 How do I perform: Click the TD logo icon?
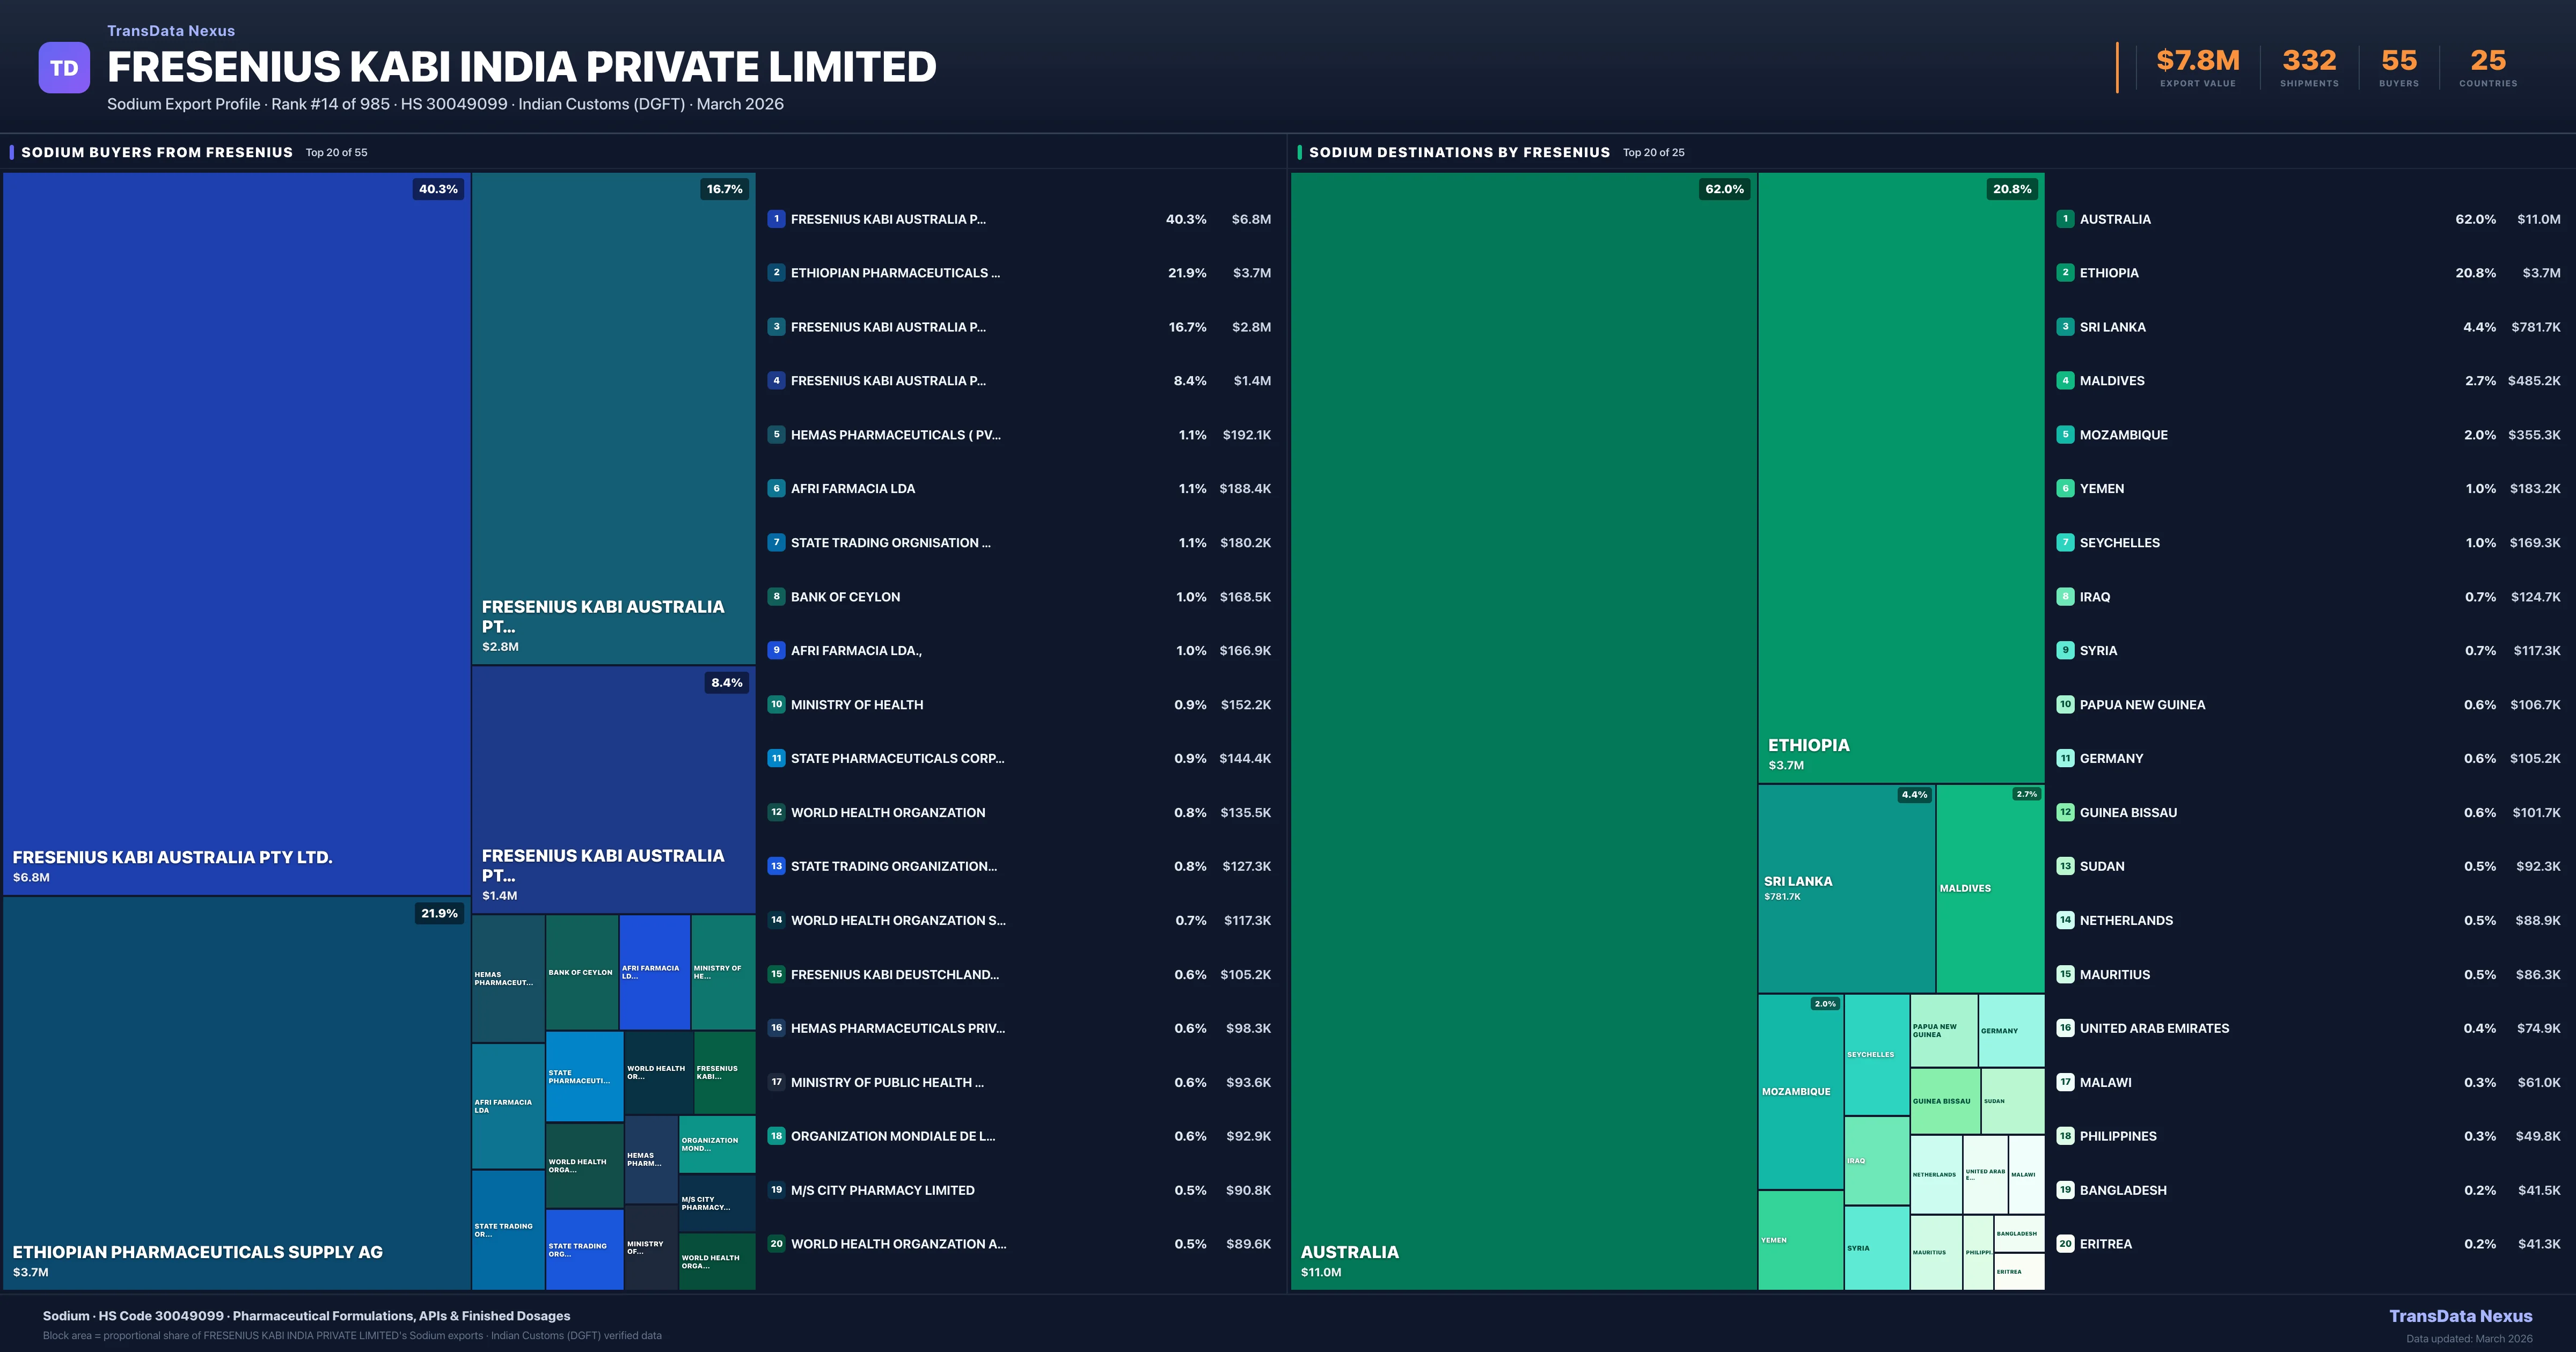point(64,67)
